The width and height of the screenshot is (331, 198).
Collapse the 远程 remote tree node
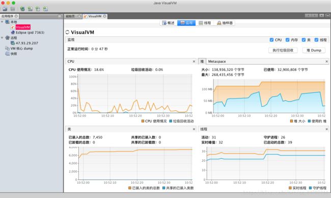point(2,38)
